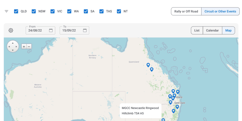Switch to the Calendar view tab
This screenshot has height=121, width=242.
pyautogui.click(x=212, y=30)
